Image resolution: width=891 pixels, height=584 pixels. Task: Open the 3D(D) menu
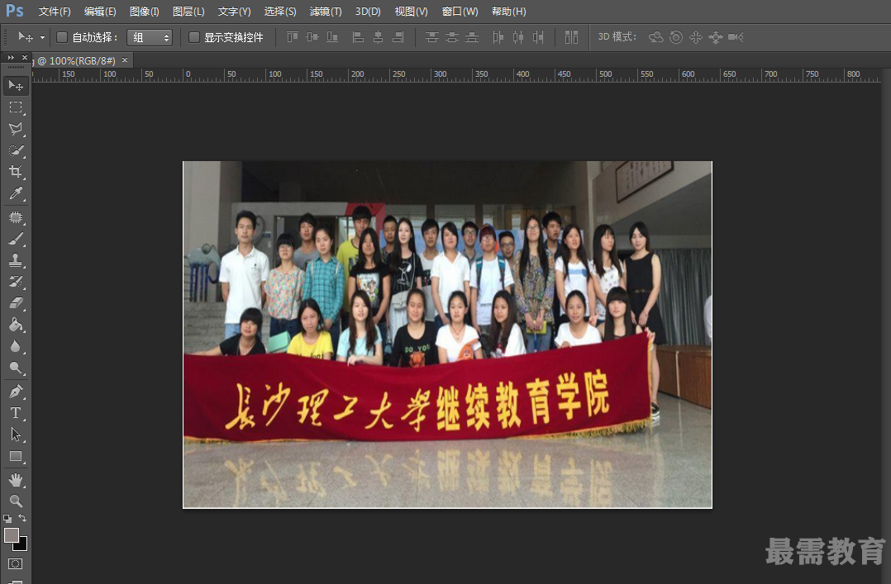click(x=368, y=12)
